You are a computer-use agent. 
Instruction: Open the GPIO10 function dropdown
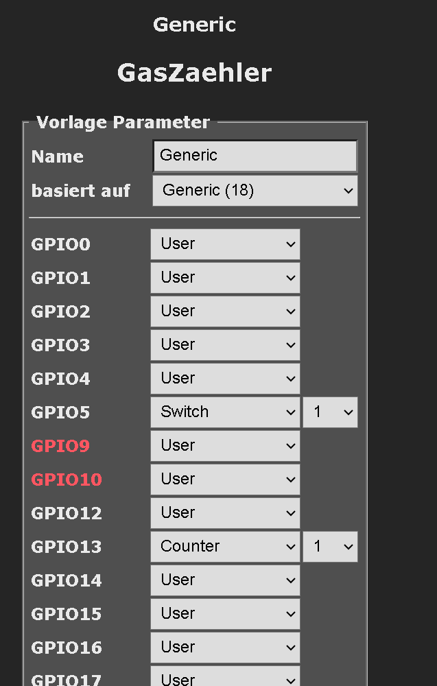[x=225, y=480]
